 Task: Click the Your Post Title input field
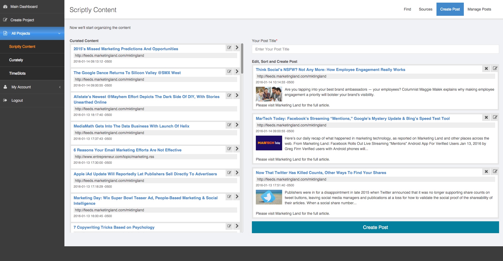tap(375, 49)
